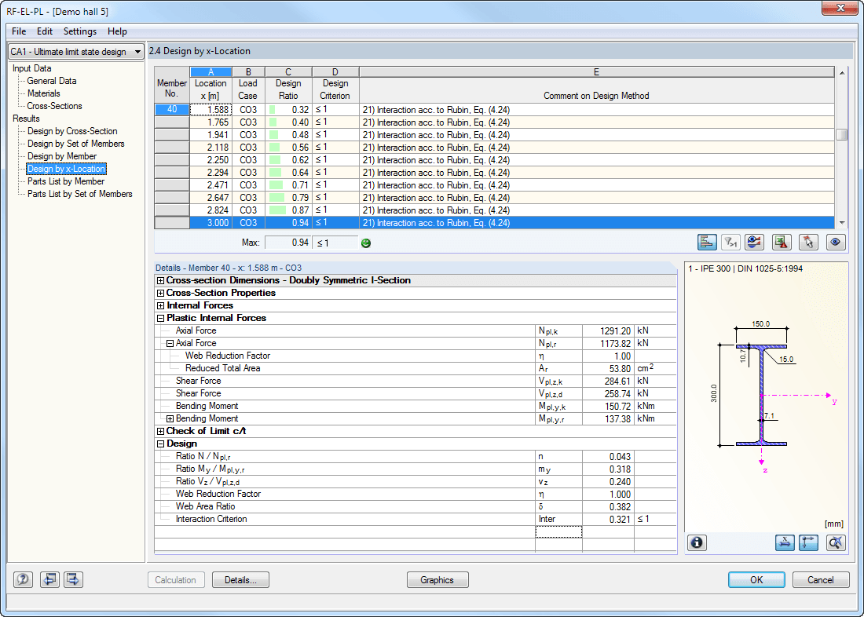Open Parts List by Set of Members
Screen dimensions: 864x617
[x=80, y=194]
